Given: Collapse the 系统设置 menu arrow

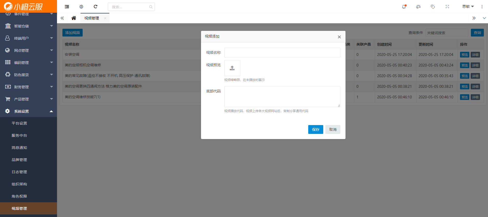Looking at the screenshot, I should point(51,111).
